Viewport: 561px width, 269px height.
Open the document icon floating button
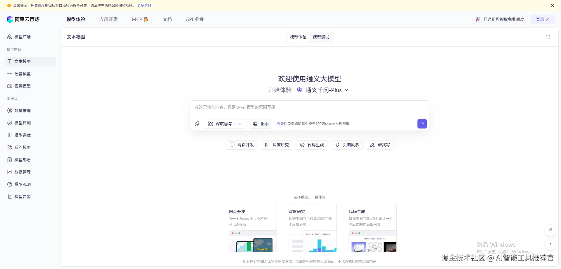click(550, 230)
